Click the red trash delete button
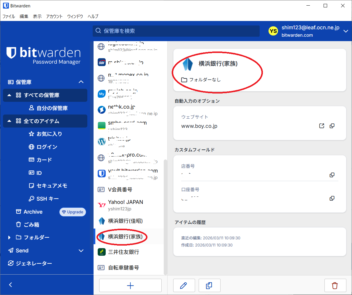The image size is (352, 295). 335,286
